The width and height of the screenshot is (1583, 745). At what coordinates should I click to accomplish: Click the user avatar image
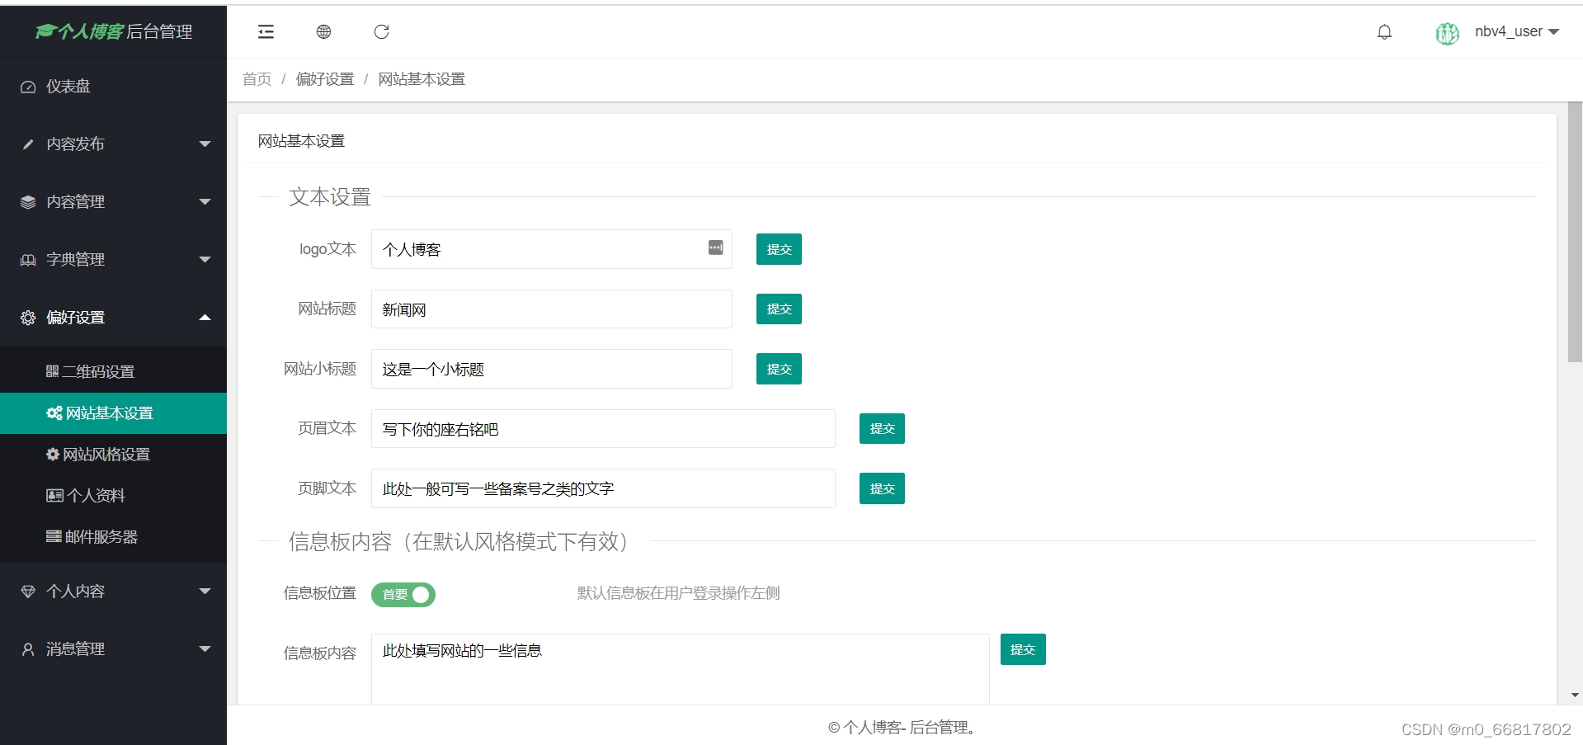click(1446, 33)
